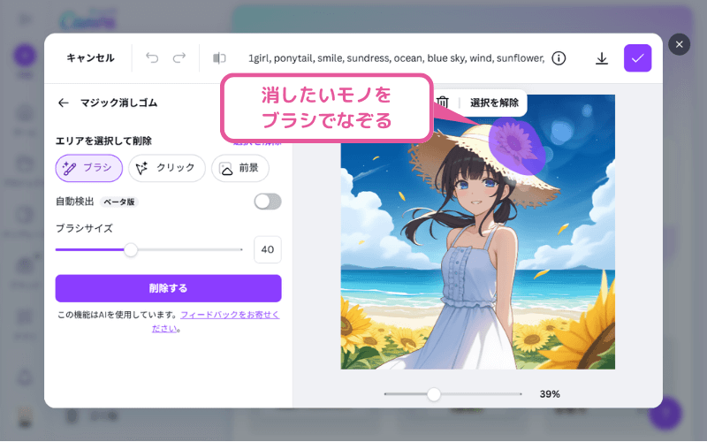Open the フィードバックをお寄せください link

[216, 322]
